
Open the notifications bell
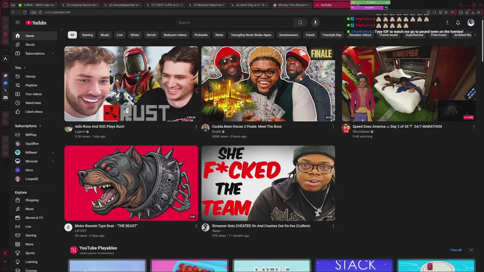pyautogui.click(x=458, y=23)
